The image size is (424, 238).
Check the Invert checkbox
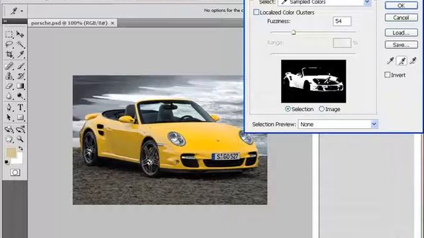[x=388, y=75]
